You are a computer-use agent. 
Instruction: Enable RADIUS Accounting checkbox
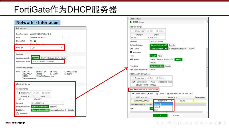[x=37, y=76]
